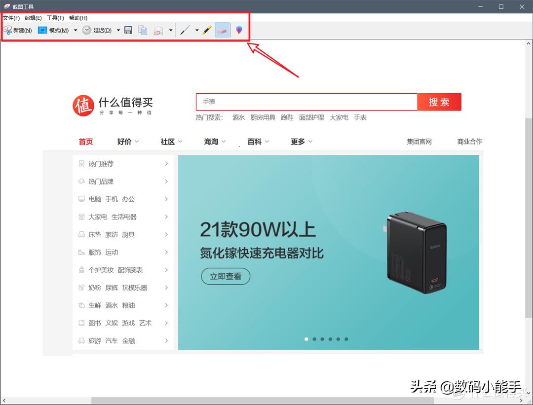Send the snip via the email icon
This screenshot has width=533, height=405.
157,30
